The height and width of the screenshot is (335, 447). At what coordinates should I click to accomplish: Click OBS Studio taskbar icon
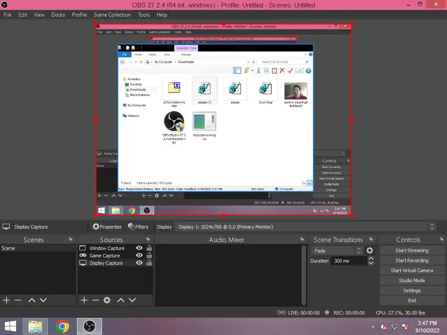click(x=89, y=326)
